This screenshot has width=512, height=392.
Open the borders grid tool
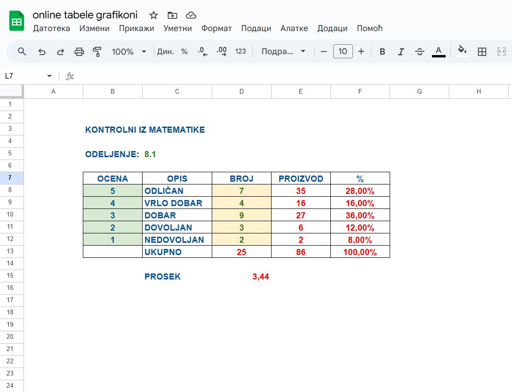pyautogui.click(x=482, y=51)
